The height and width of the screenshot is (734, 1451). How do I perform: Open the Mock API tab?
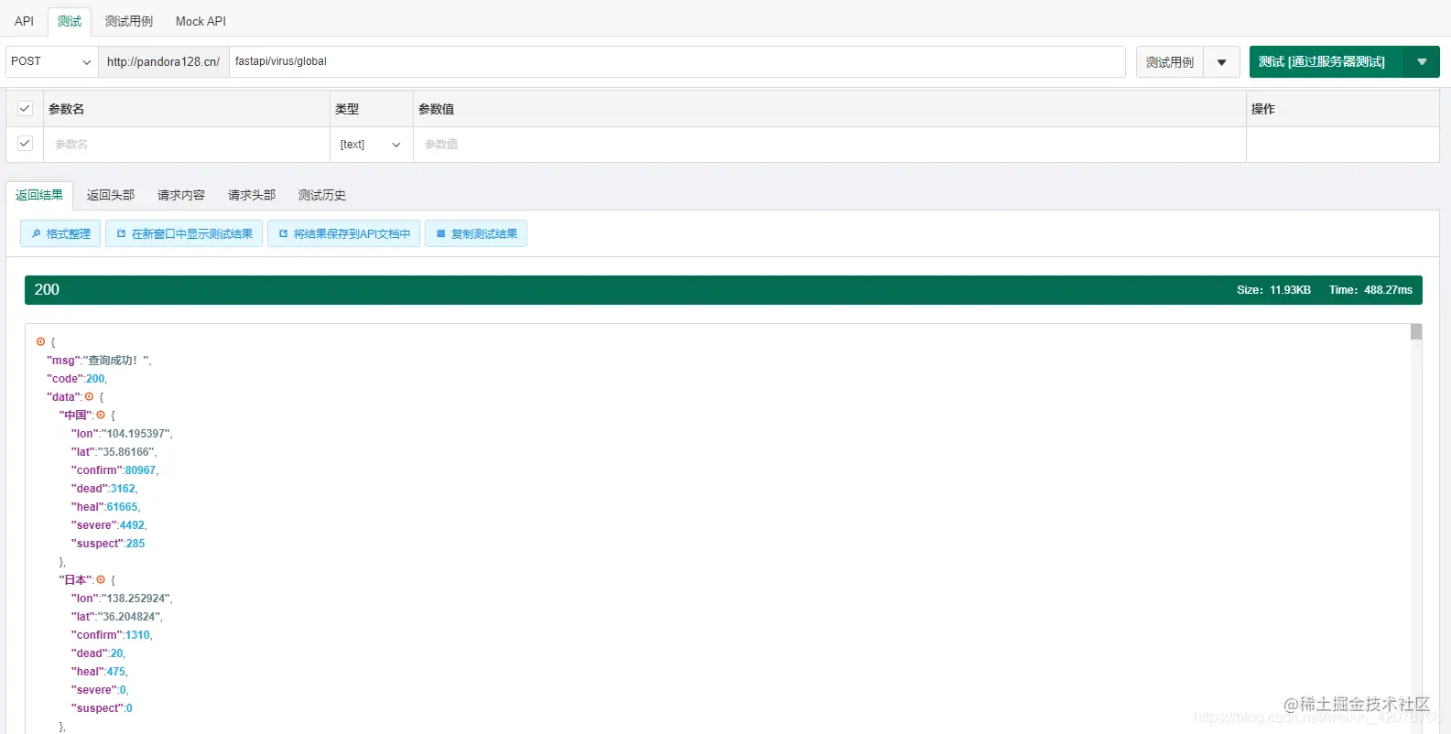click(200, 21)
